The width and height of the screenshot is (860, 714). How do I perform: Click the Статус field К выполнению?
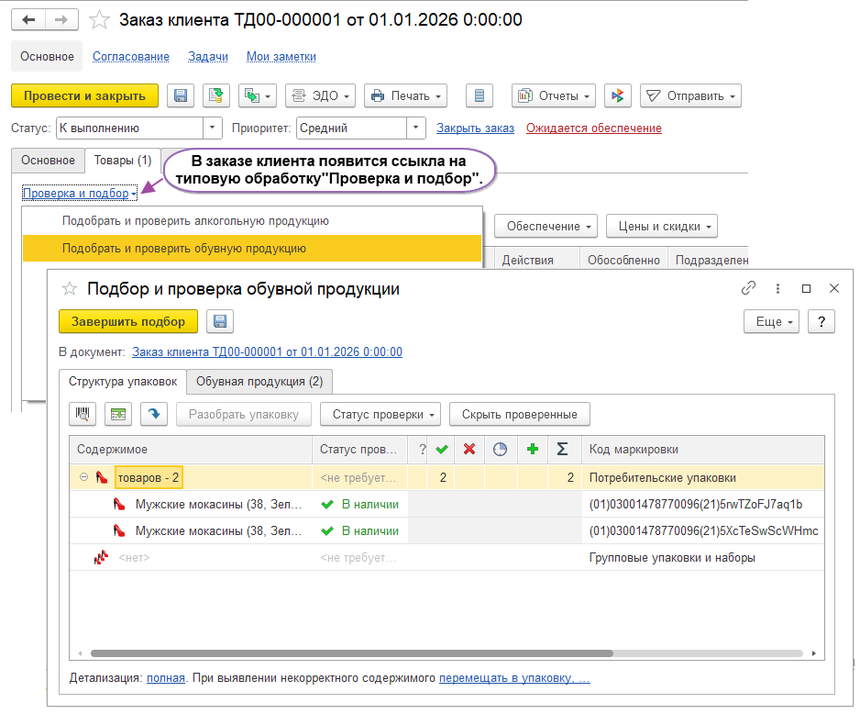pos(129,128)
